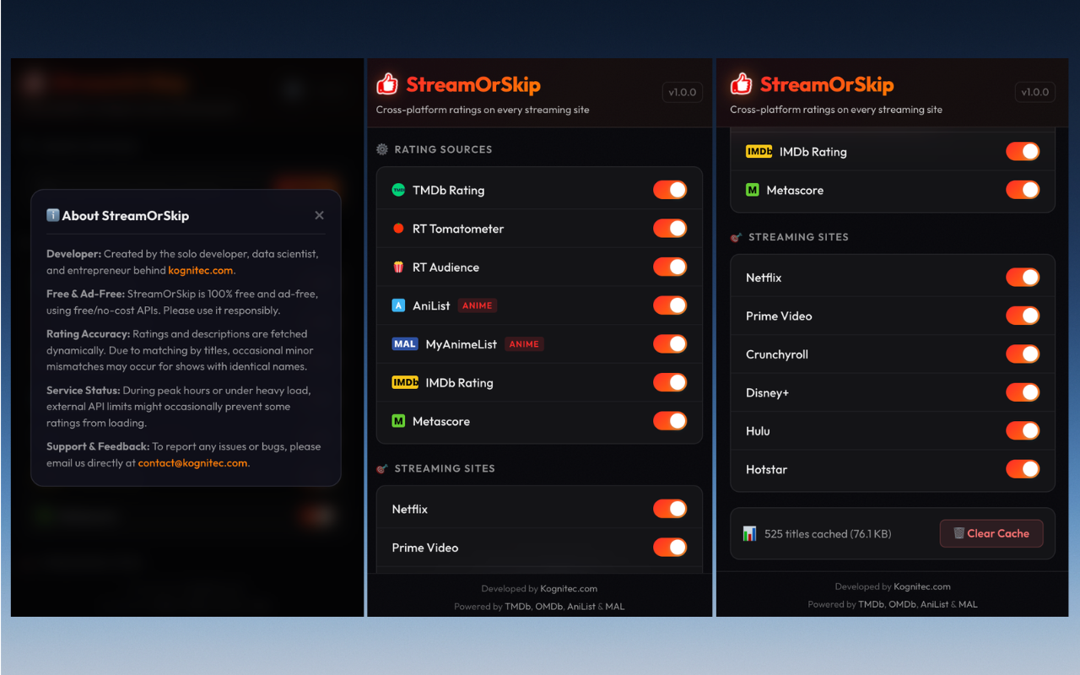1080x675 pixels.
Task: Click the MAL badge icon beside MyAnimeList
Action: coord(405,344)
